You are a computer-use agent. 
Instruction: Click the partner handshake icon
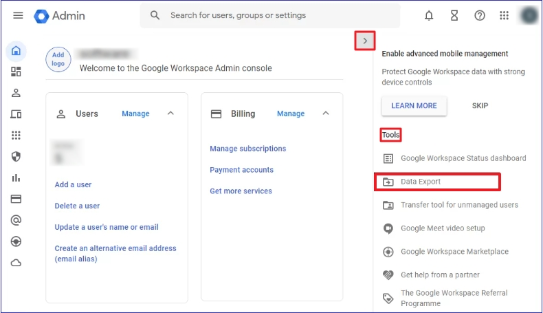388,275
